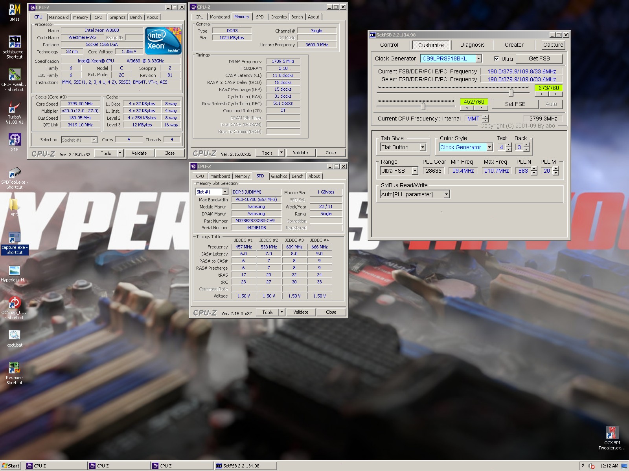Open Graphics tab in Memory CPU-Z window
Image resolution: width=629 pixels, height=471 pixels.
click(x=279, y=17)
